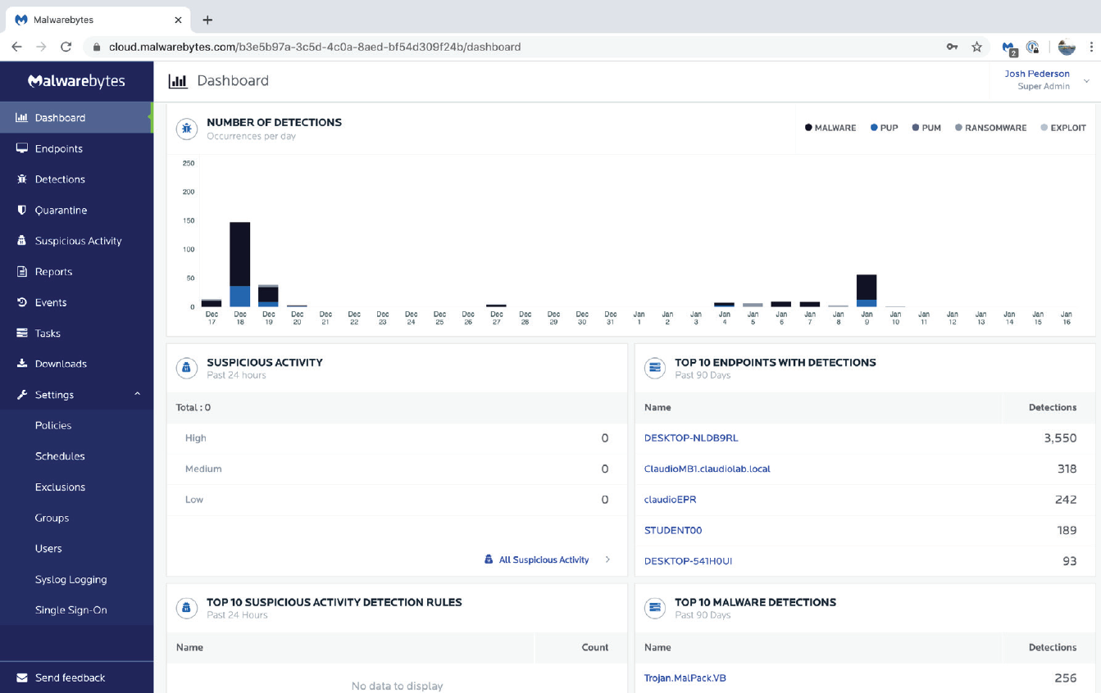Select Syslog Logging in the sidebar
Screen dimensions: 1101x693
point(71,579)
